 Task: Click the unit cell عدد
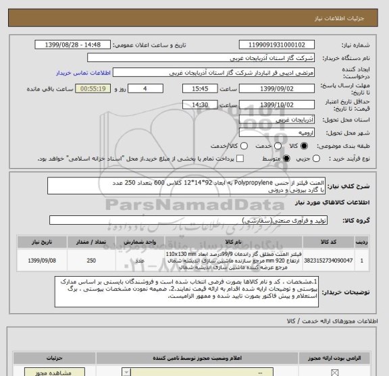[140, 261]
